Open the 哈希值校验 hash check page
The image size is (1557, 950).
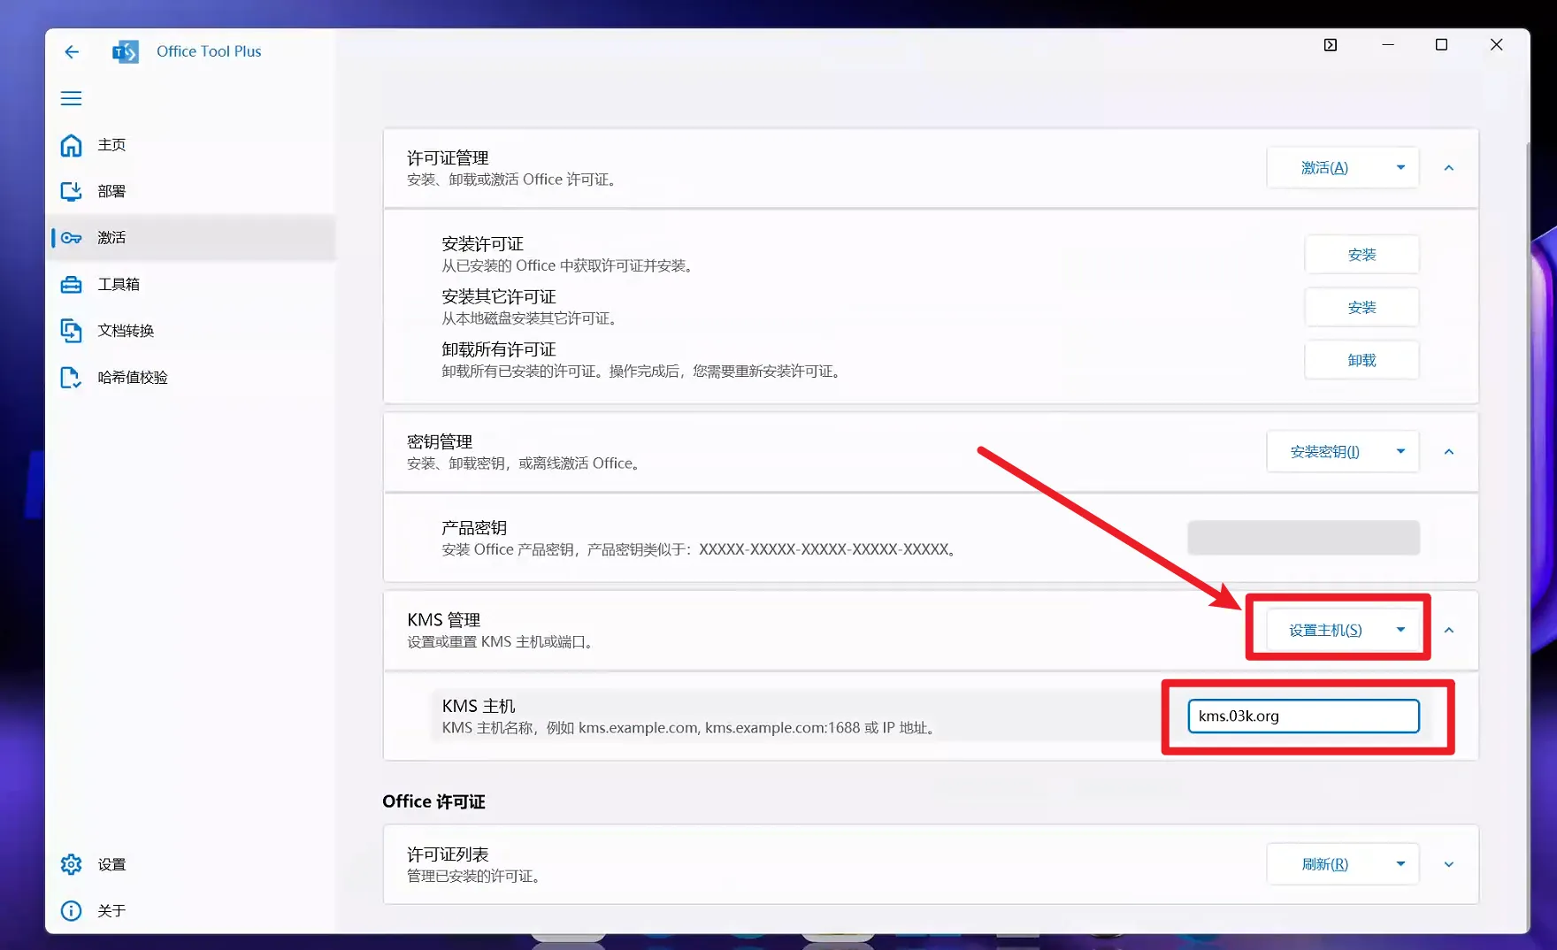pos(190,378)
